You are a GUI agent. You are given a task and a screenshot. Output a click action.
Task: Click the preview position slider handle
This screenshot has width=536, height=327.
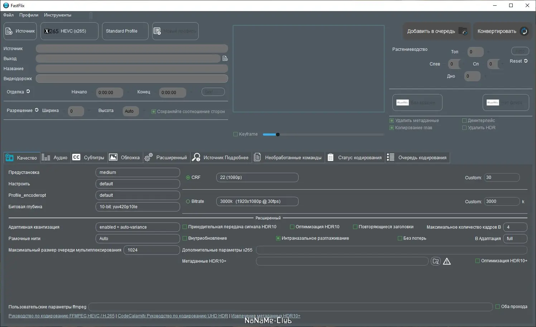277,135
